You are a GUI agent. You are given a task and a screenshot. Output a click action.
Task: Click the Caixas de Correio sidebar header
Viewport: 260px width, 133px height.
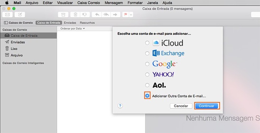pos(15,30)
